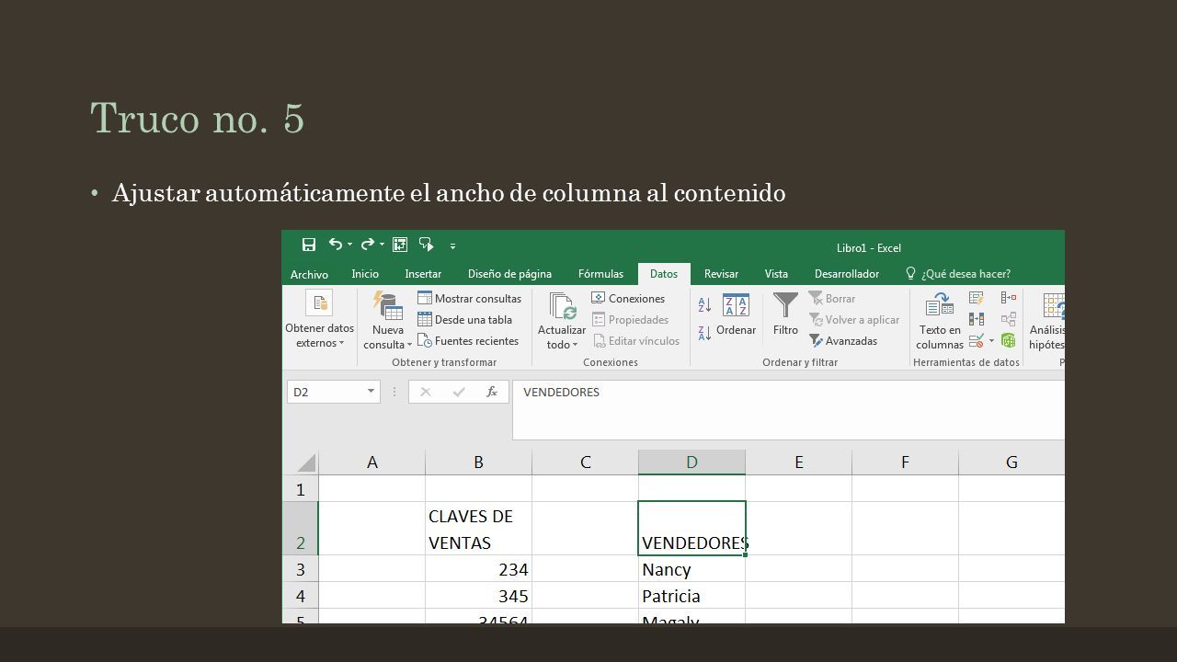Viewport: 1177px width, 662px height.
Task: Click the Consolidate icon
Action: (1009, 298)
